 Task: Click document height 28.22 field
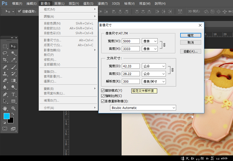pos(131,74)
